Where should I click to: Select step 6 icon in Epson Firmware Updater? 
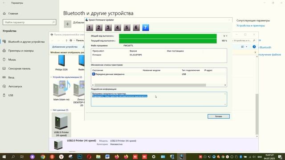(136, 28)
